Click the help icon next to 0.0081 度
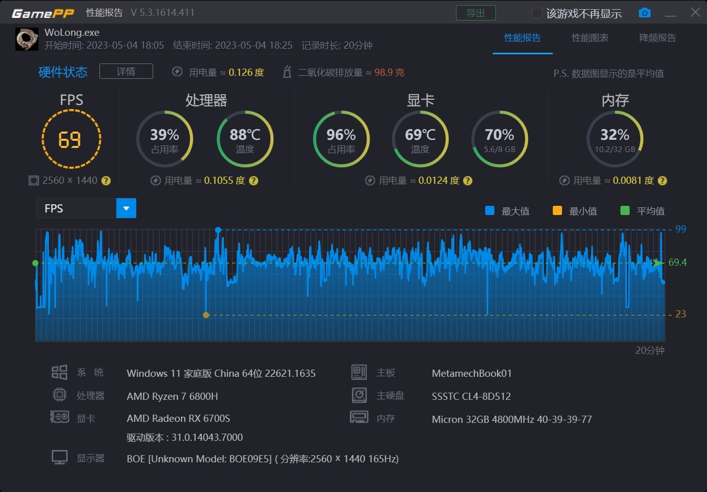The height and width of the screenshot is (492, 707). pyautogui.click(x=662, y=181)
